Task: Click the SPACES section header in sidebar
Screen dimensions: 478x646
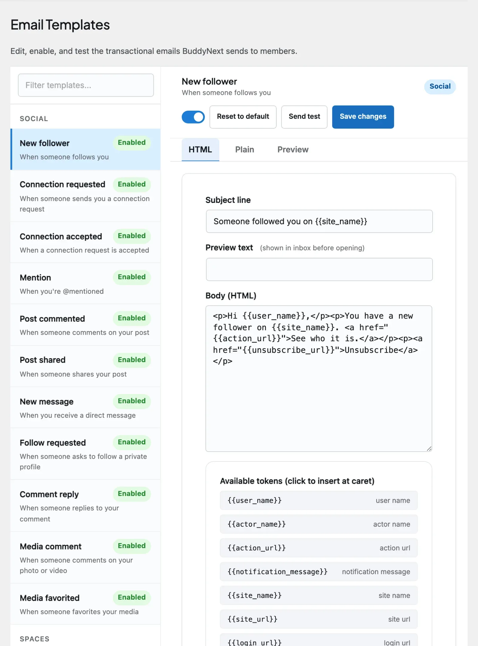Action: 34,639
